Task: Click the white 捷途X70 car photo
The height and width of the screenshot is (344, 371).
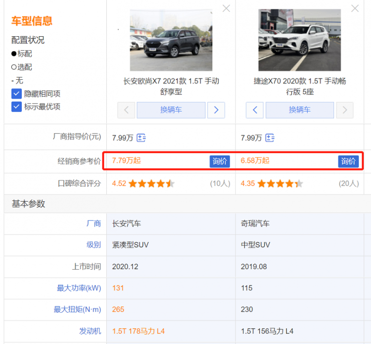Action: click(x=299, y=40)
